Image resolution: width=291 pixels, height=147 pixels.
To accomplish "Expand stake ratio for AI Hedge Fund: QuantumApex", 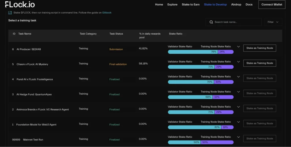I will pos(238,92).
